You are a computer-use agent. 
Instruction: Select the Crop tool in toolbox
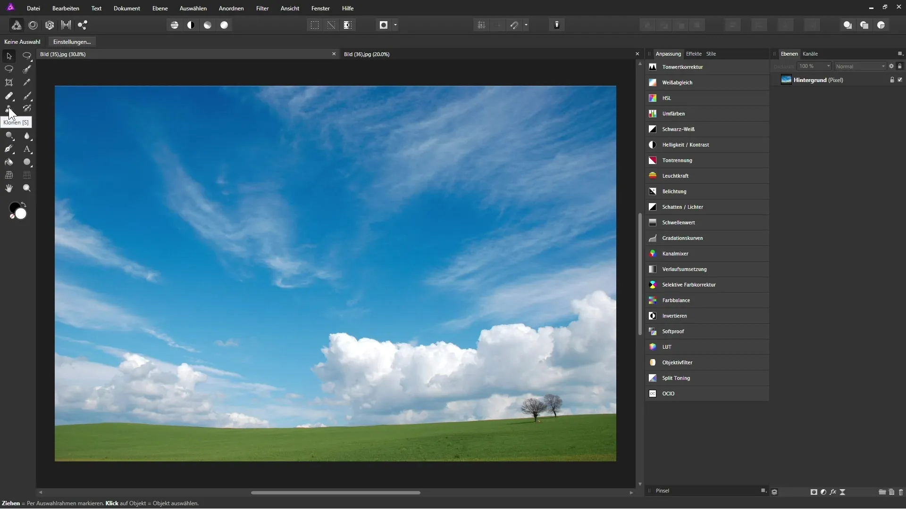coord(9,82)
